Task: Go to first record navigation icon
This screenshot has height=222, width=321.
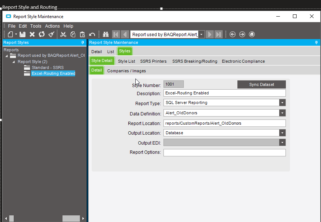Action: pos(116,34)
